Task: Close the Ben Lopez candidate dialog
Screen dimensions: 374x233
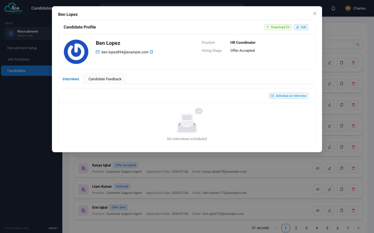Action: [x=315, y=13]
